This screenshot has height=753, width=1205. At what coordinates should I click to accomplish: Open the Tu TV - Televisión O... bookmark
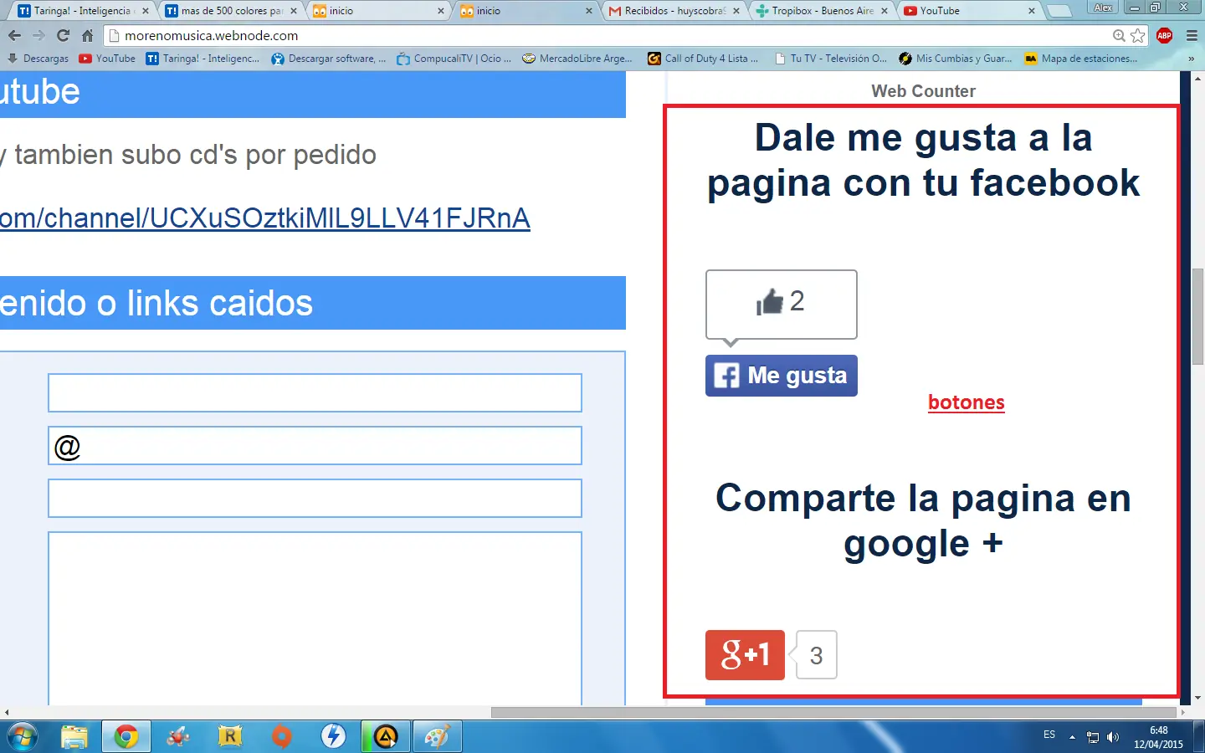pos(831,59)
